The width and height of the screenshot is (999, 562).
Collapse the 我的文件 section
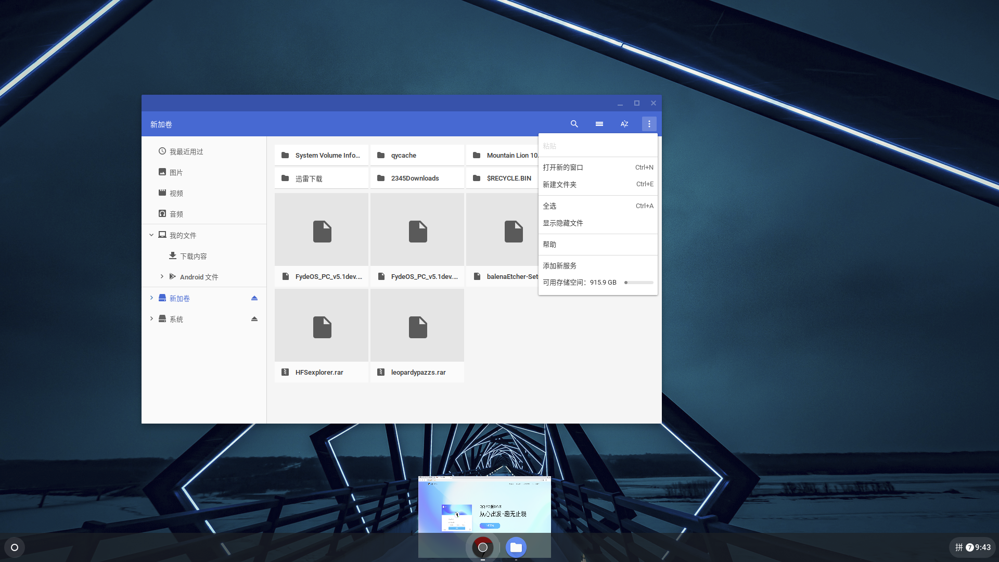point(151,235)
